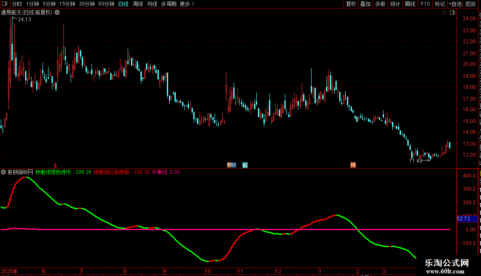Open 多周期 multi-period view
Viewport: 481px width, 276px height.
tap(169, 4)
